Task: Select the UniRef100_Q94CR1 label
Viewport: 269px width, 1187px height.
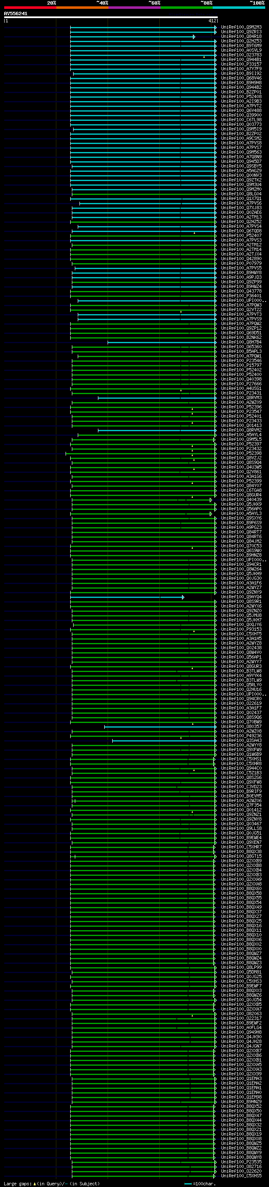Action: pos(241,565)
